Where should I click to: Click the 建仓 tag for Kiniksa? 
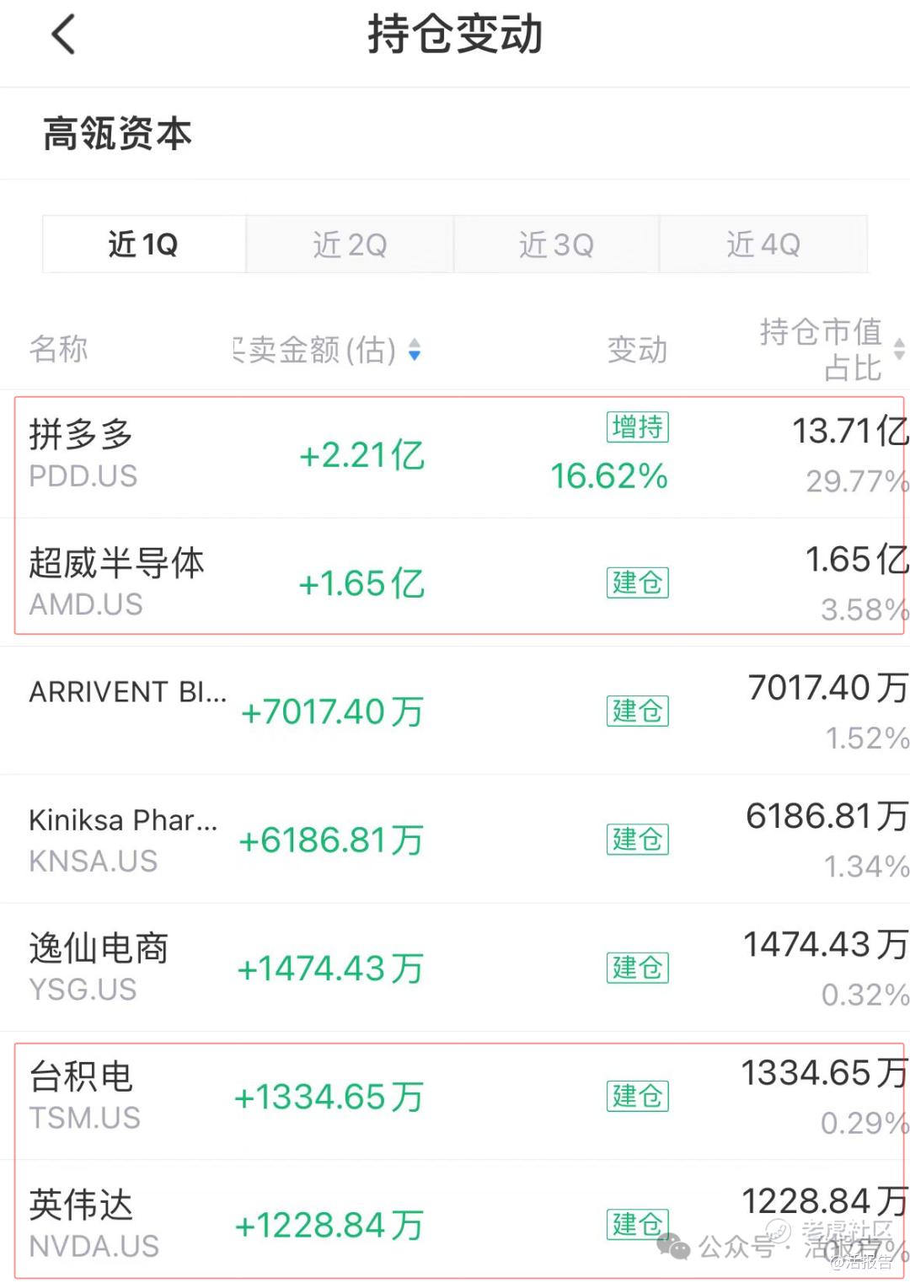tap(638, 839)
